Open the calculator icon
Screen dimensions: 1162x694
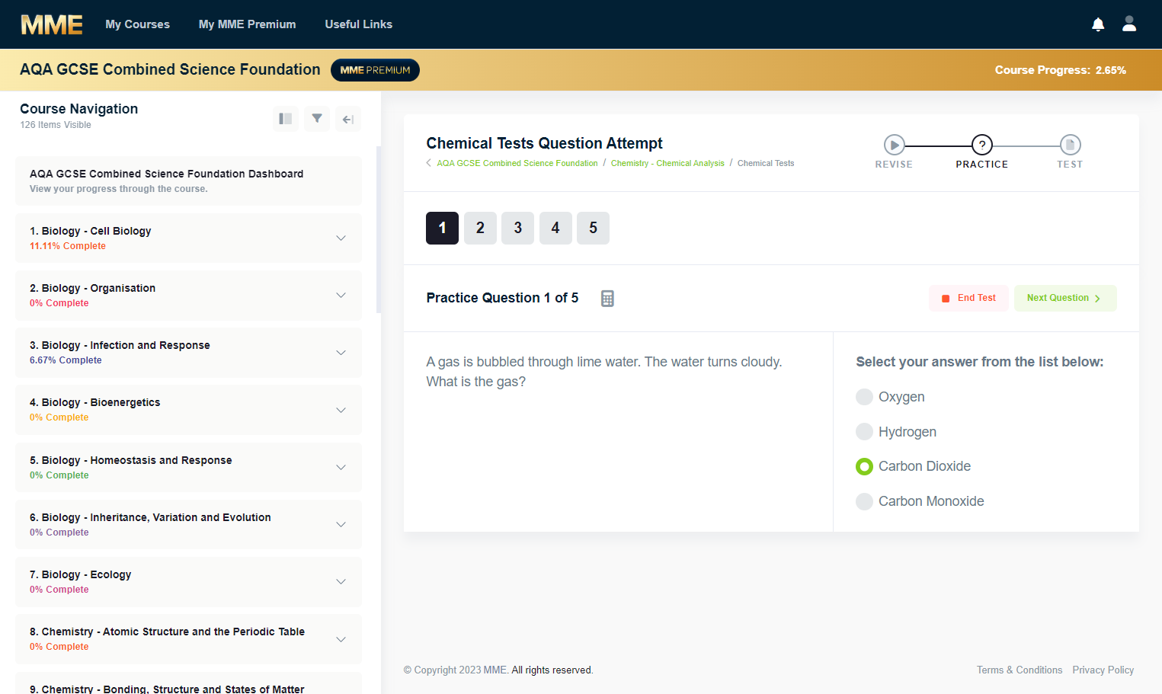click(607, 299)
